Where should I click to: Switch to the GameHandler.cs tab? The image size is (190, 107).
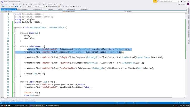click(84, 10)
